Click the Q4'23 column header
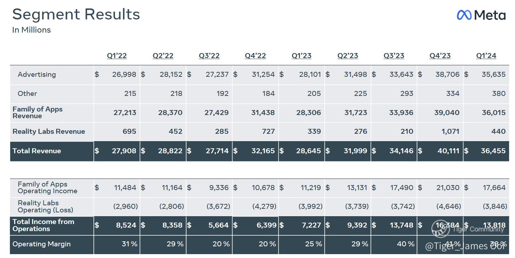 click(440, 56)
